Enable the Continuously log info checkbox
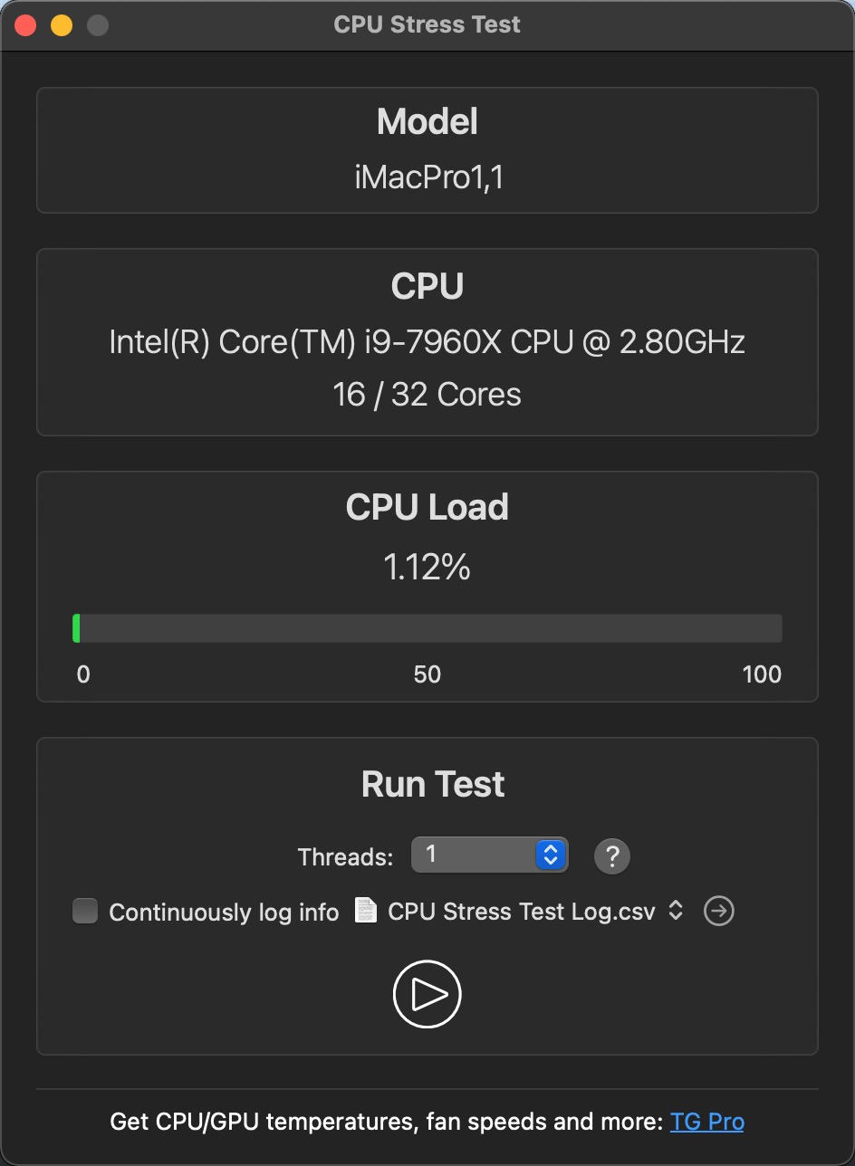This screenshot has width=855, height=1166. click(85, 911)
